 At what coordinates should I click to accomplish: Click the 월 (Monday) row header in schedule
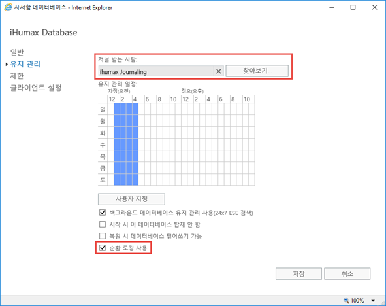(x=103, y=121)
